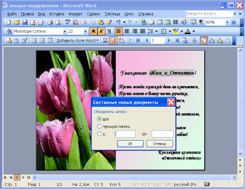The image size is (245, 189).
Task: Select the "с:" range radio button
Action: tap(99, 134)
